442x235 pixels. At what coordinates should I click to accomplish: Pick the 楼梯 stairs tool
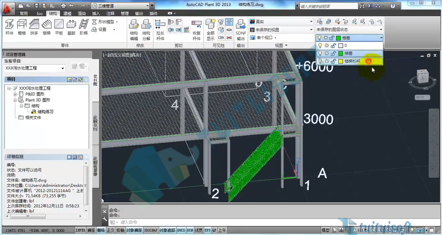click(46, 27)
